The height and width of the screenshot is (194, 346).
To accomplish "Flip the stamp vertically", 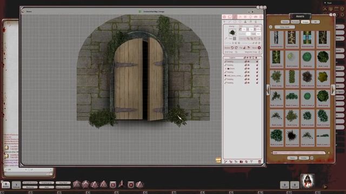I will click(x=249, y=48).
